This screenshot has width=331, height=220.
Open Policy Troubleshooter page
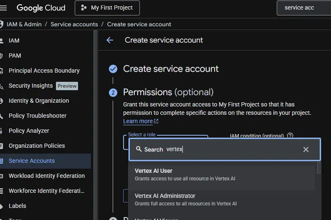pos(38,116)
